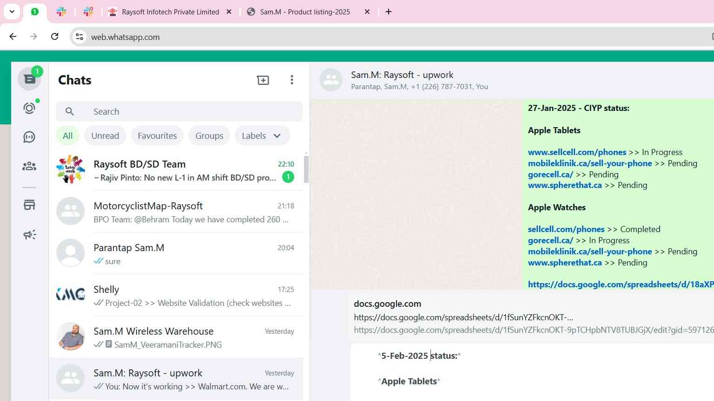
Task: Close the Raysoft Infotech Private Limited tab
Action: click(229, 12)
